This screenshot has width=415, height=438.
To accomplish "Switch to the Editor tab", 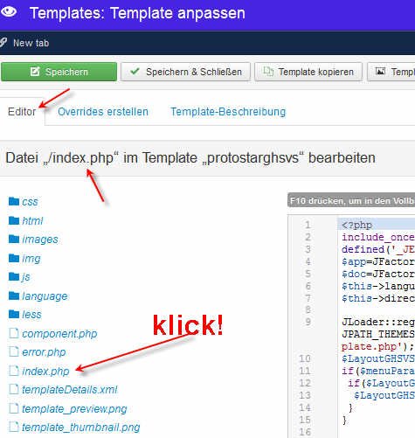I will (22, 112).
